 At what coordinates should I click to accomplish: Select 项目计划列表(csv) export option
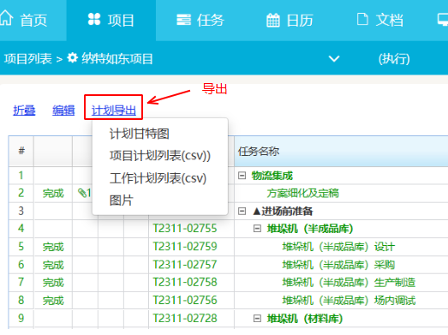160,156
